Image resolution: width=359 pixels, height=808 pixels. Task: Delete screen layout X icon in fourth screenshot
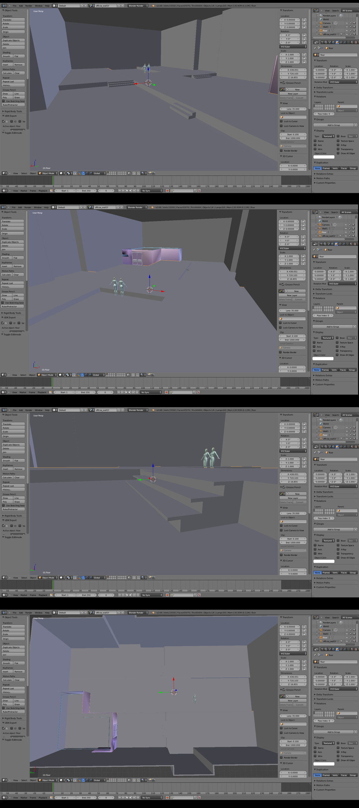(x=86, y=613)
